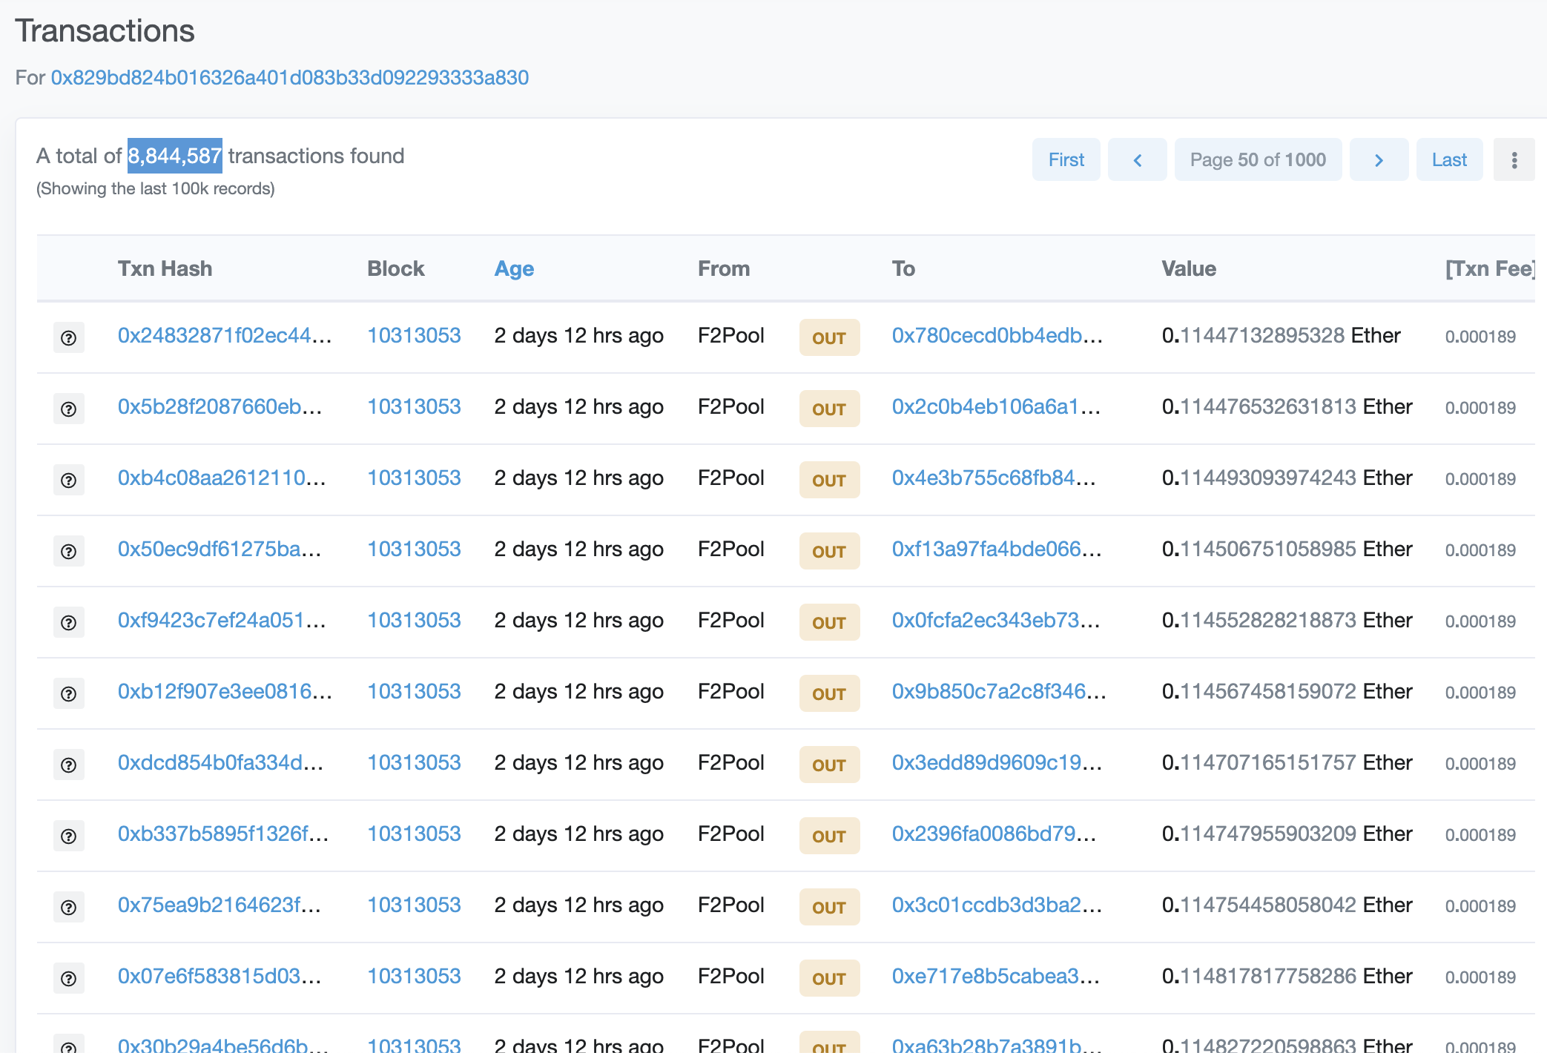Open details icon for transaction 0x24832871f02ec44

[x=68, y=337]
